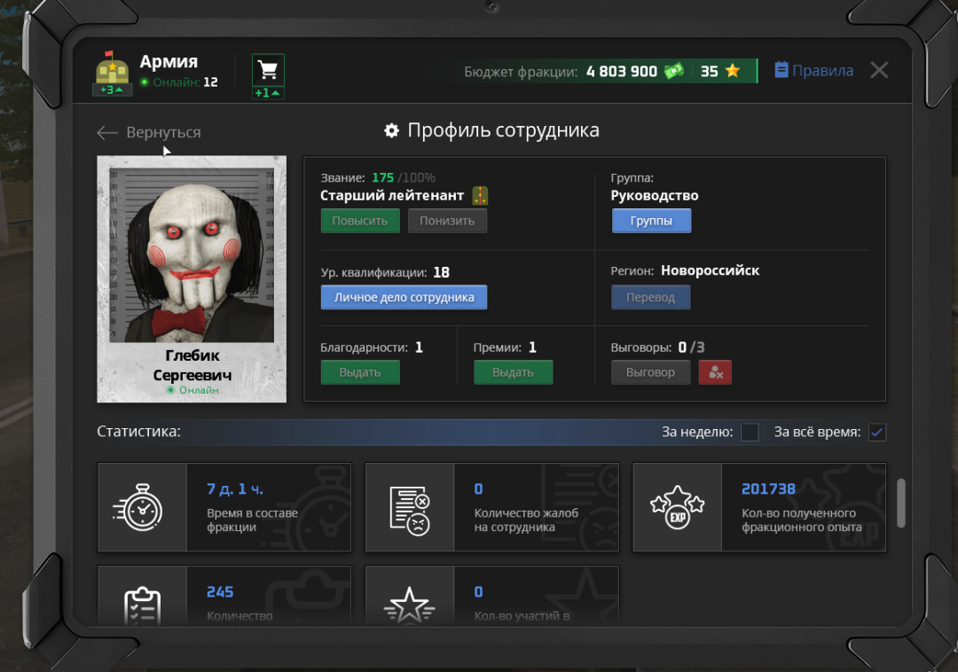958x672 pixels.
Task: Click the employee name Глебик Сергеевич
Action: tap(192, 365)
